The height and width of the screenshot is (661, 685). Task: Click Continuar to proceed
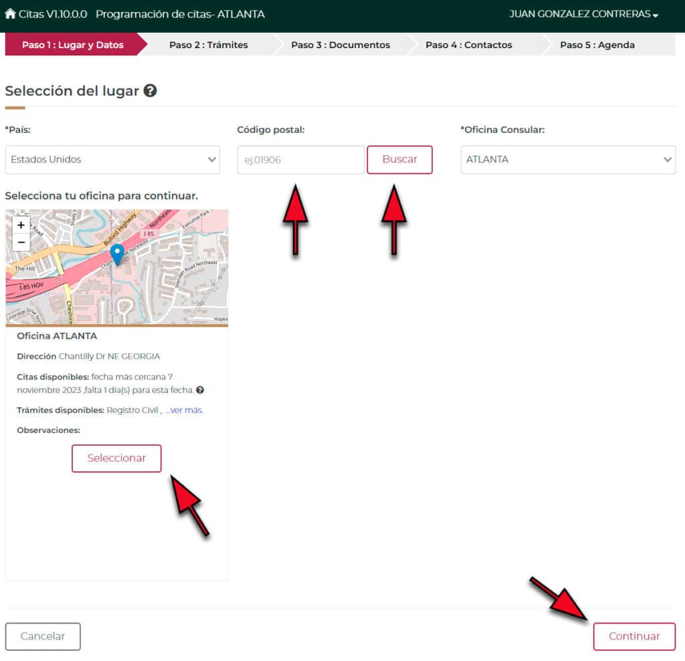pos(633,636)
